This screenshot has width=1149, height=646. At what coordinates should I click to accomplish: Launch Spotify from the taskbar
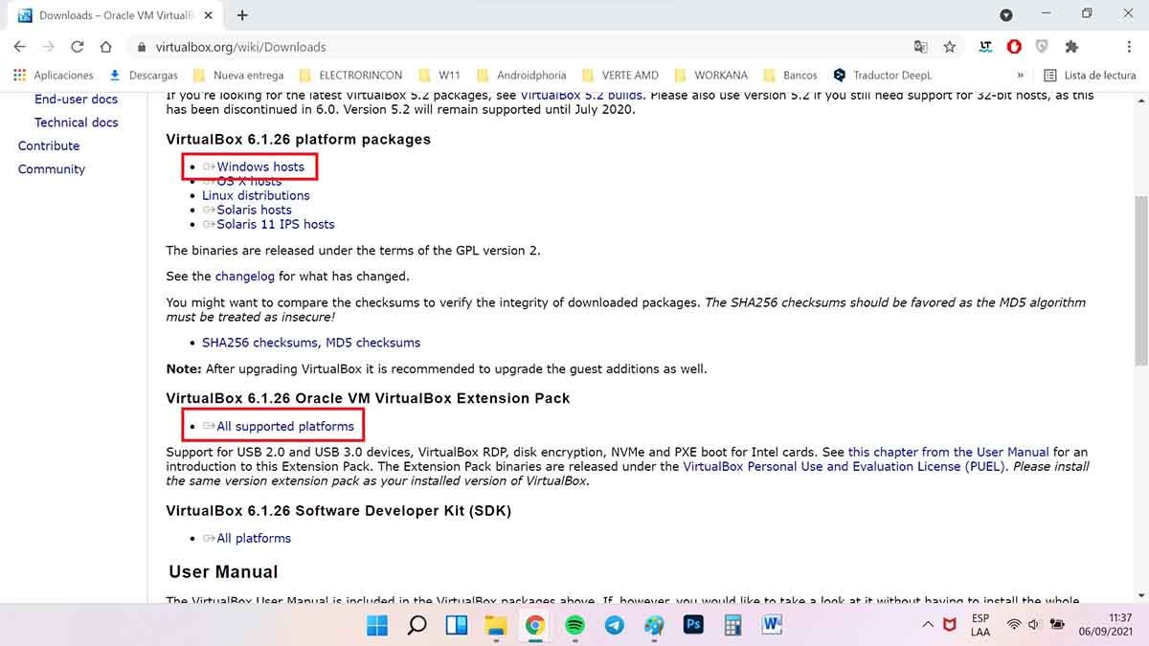pos(574,625)
